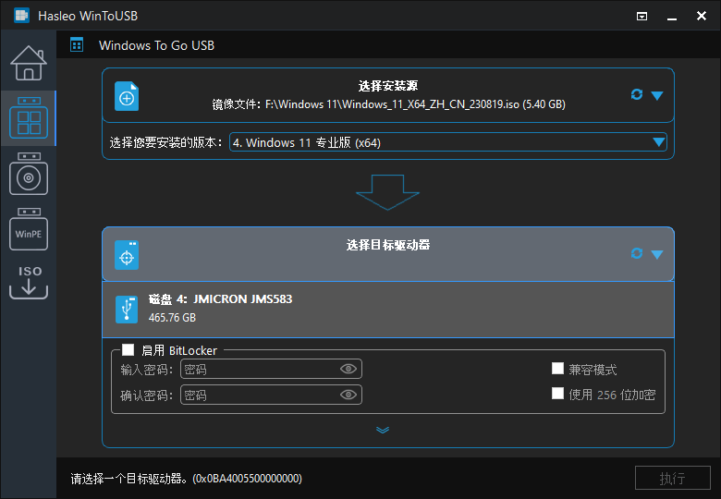Image resolution: width=721 pixels, height=499 pixels.
Task: Click the Windows To Go USB title text
Action: tap(156, 45)
